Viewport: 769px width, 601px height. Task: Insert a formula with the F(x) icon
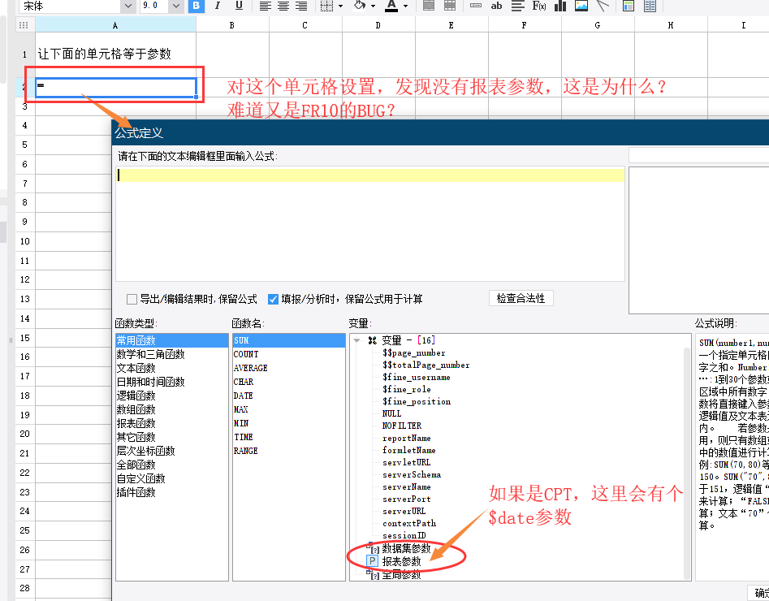[x=539, y=6]
